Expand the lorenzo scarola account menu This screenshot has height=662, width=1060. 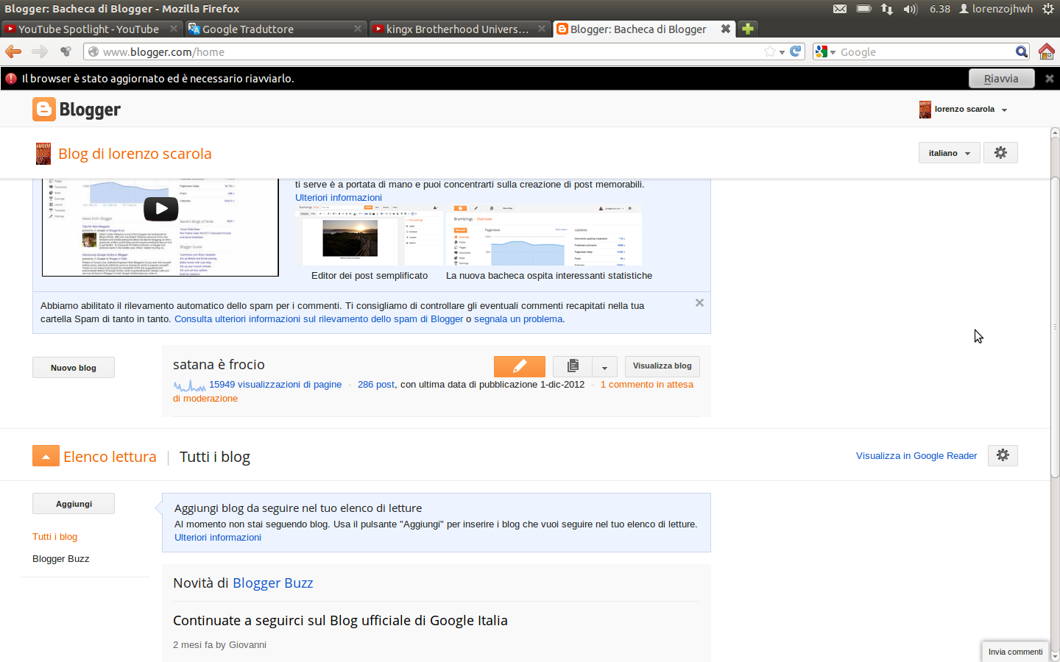964,110
